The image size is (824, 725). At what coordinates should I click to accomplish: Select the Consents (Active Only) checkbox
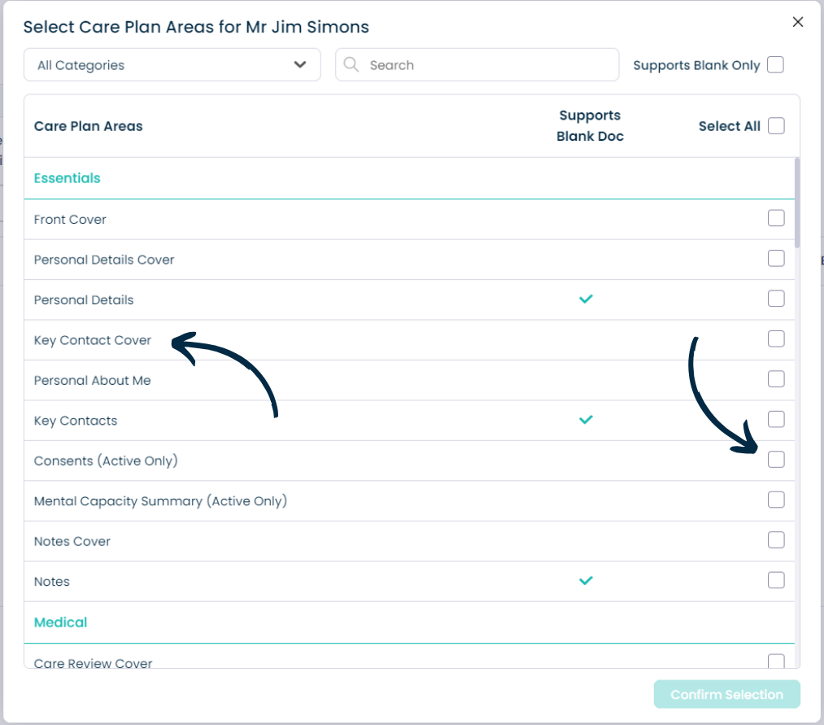click(x=776, y=460)
